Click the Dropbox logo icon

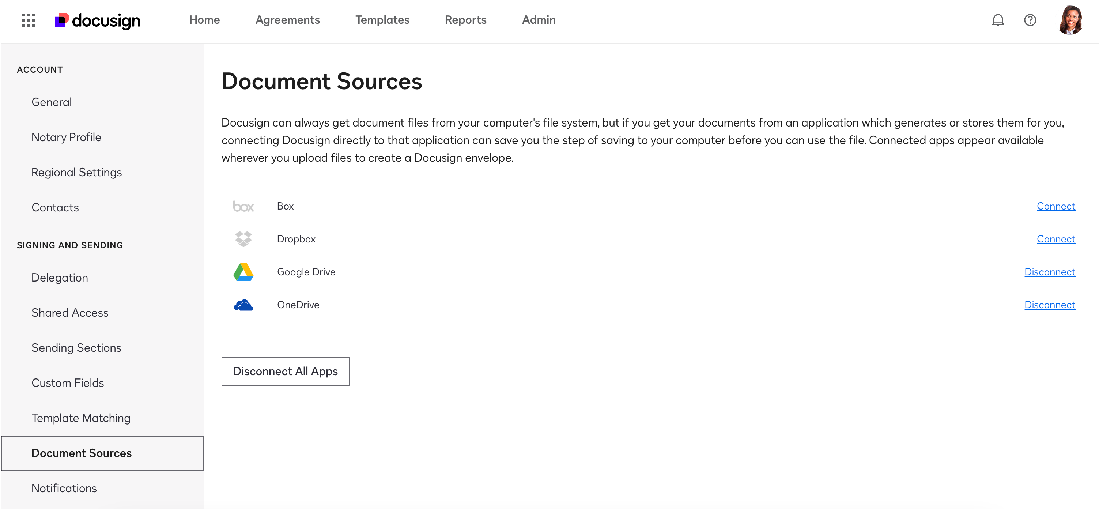pyautogui.click(x=243, y=240)
